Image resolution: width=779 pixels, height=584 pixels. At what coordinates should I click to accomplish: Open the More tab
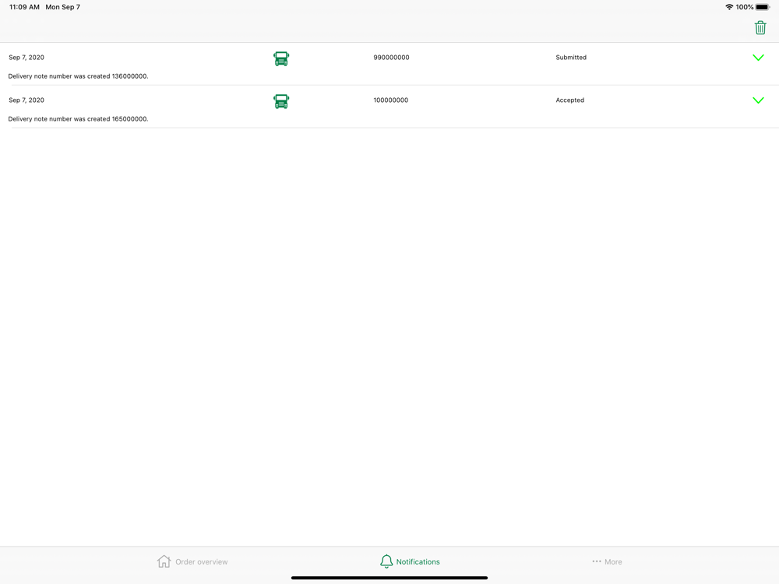pos(607,561)
